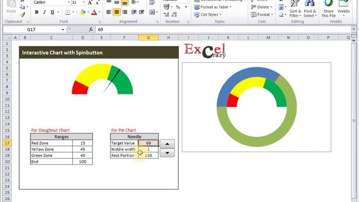Toggle bottom vertical alignment

pyautogui.click(x=125, y=2)
